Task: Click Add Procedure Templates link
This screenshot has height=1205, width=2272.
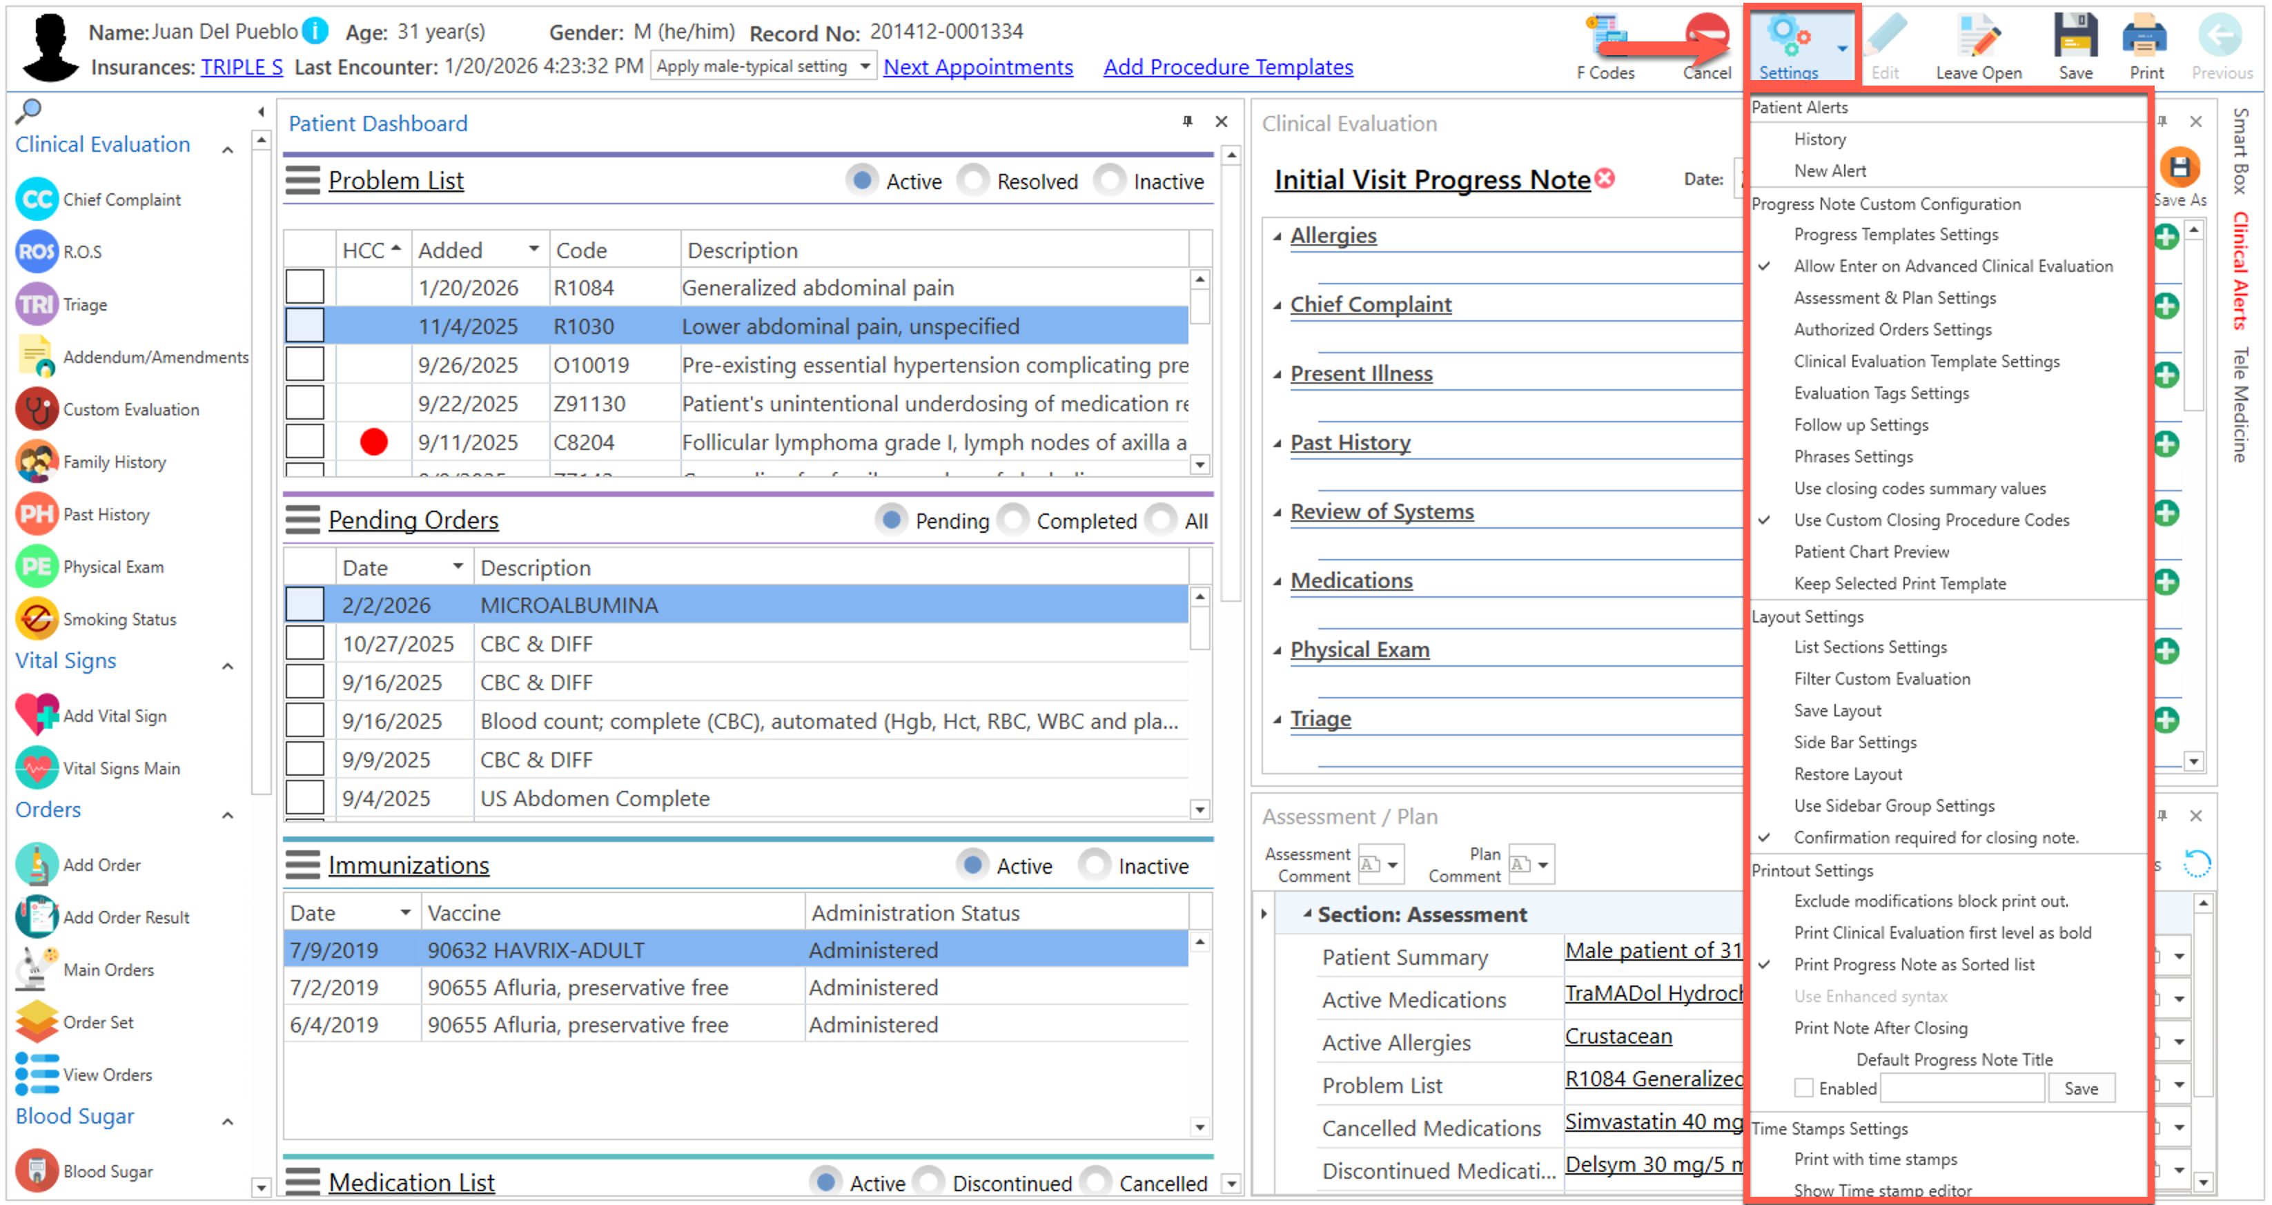Action: [x=1227, y=67]
